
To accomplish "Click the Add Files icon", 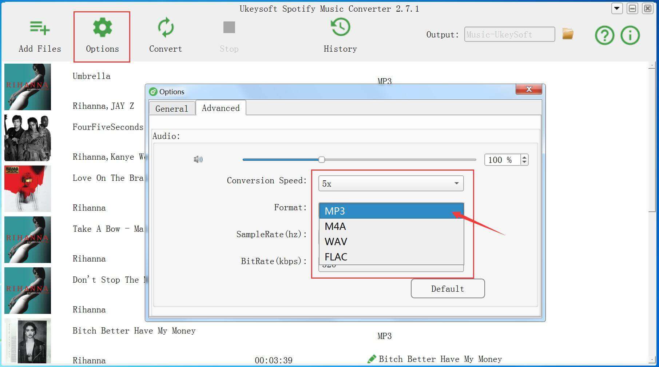I will coord(40,28).
